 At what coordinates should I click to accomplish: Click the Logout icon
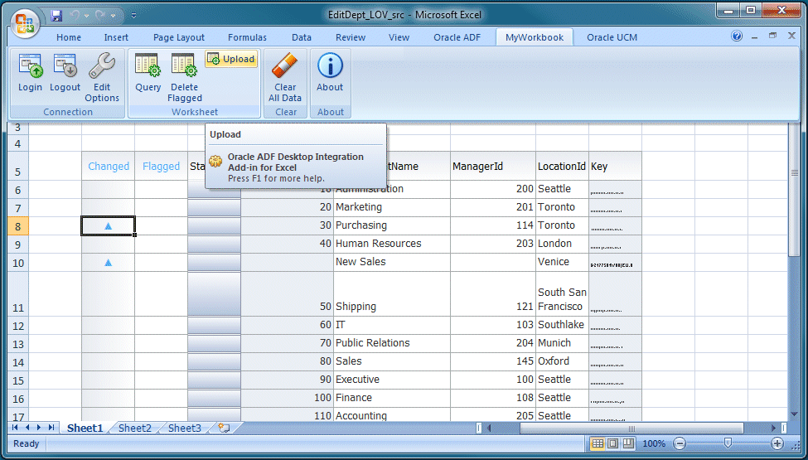65,73
